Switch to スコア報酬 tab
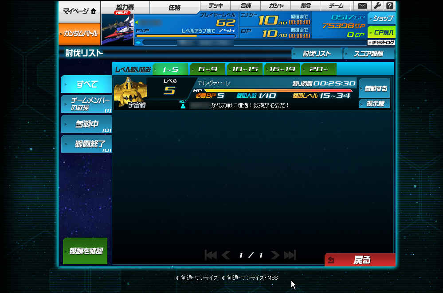Image resolution: width=443 pixels, height=293 pixels. click(369, 54)
